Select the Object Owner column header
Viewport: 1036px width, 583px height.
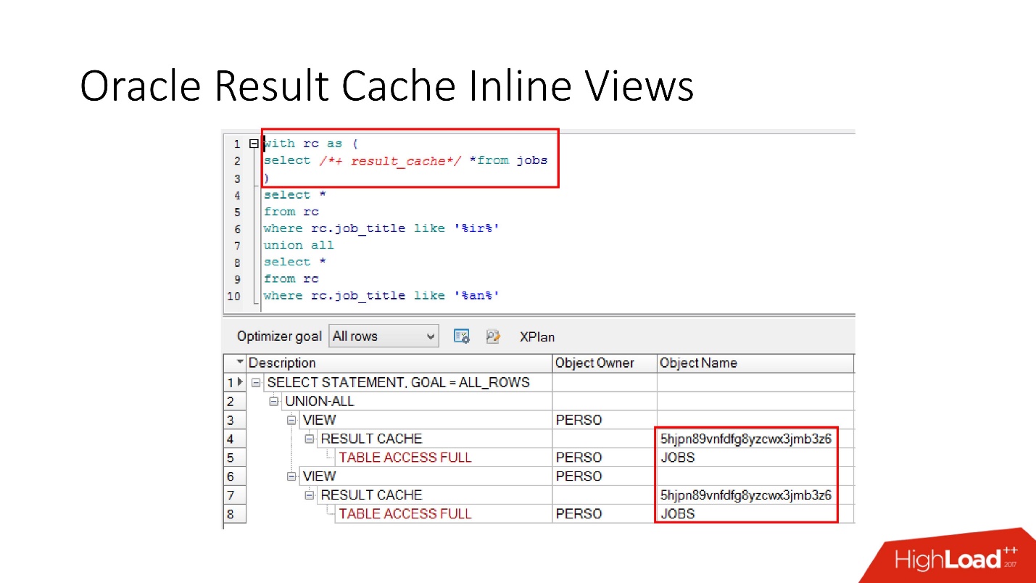594,363
